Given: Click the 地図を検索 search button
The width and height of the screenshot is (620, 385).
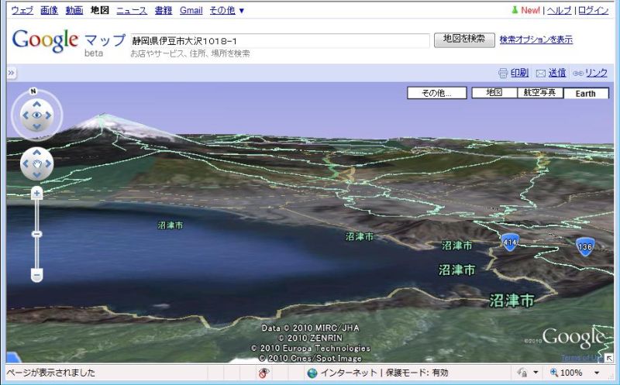Looking at the screenshot, I should click(464, 40).
